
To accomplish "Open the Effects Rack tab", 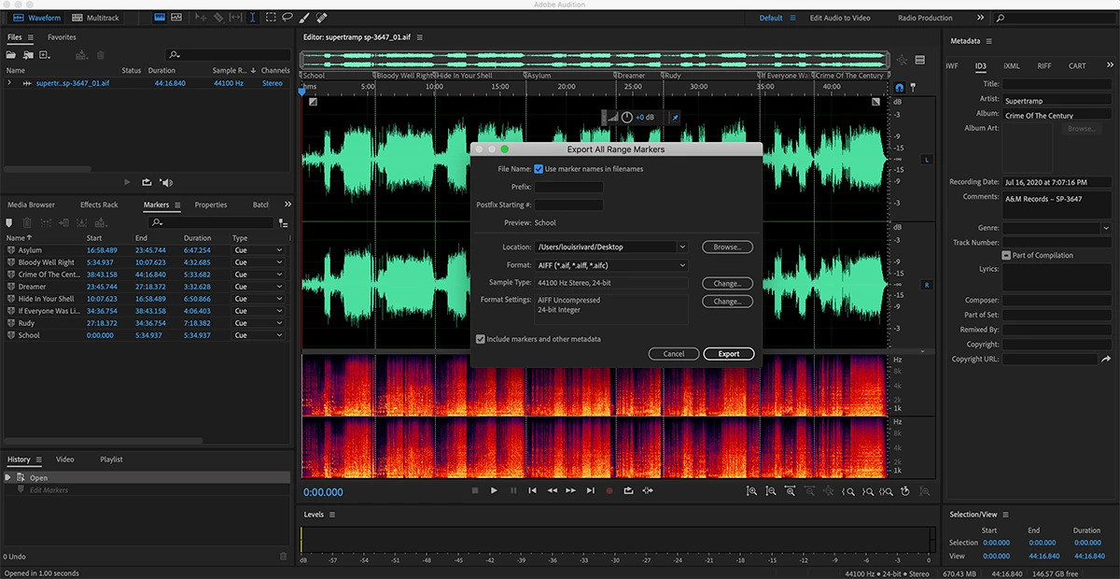I will click(x=99, y=205).
